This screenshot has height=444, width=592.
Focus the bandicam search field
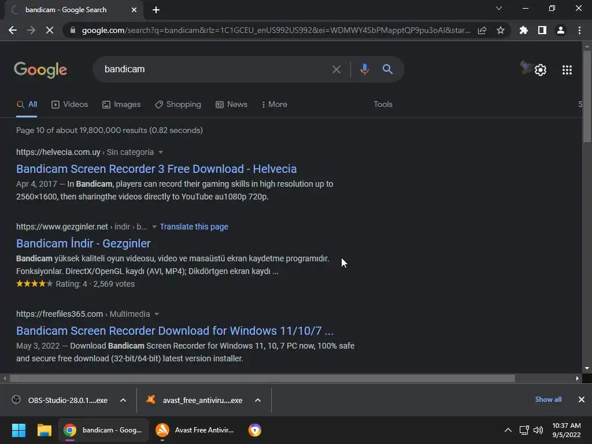(x=212, y=69)
